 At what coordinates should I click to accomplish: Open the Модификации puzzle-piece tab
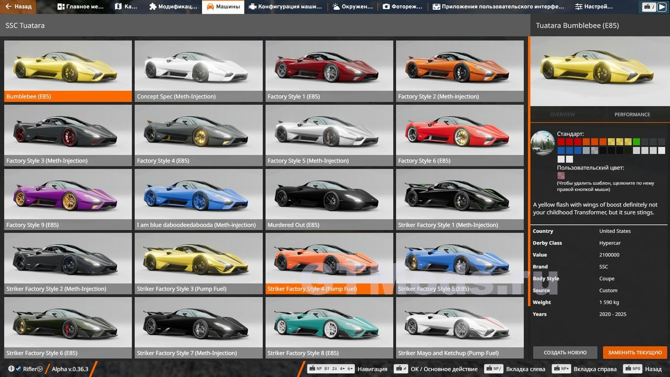[173, 7]
